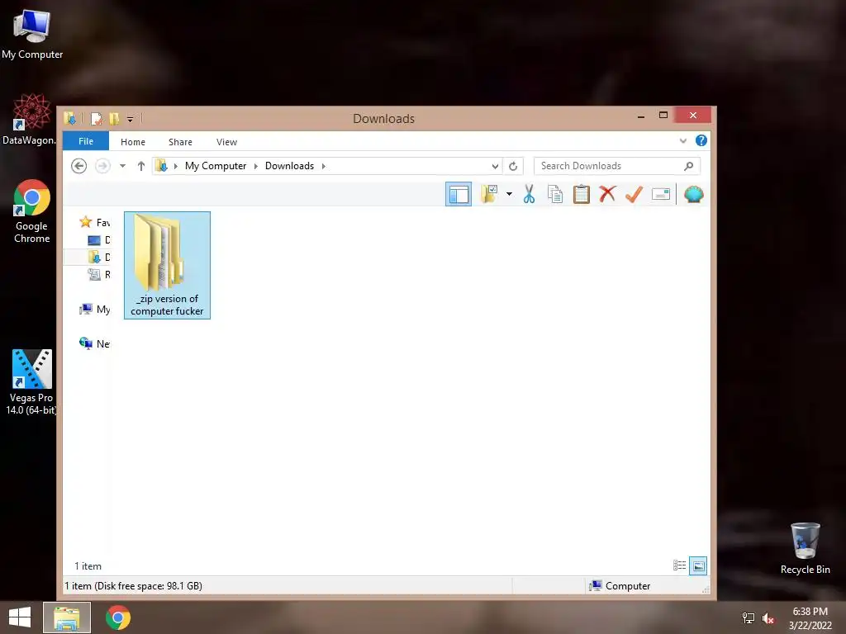This screenshot has height=634, width=846.
Task: Switch to details view layout
Action: click(679, 565)
